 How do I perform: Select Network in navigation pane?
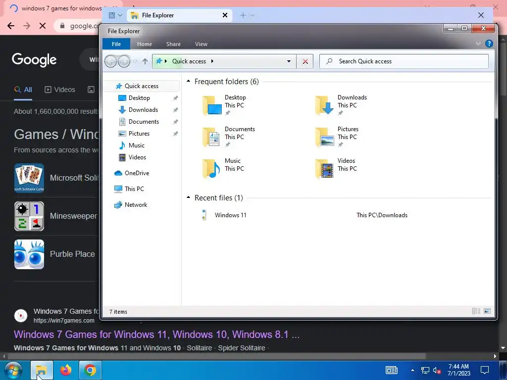136,205
